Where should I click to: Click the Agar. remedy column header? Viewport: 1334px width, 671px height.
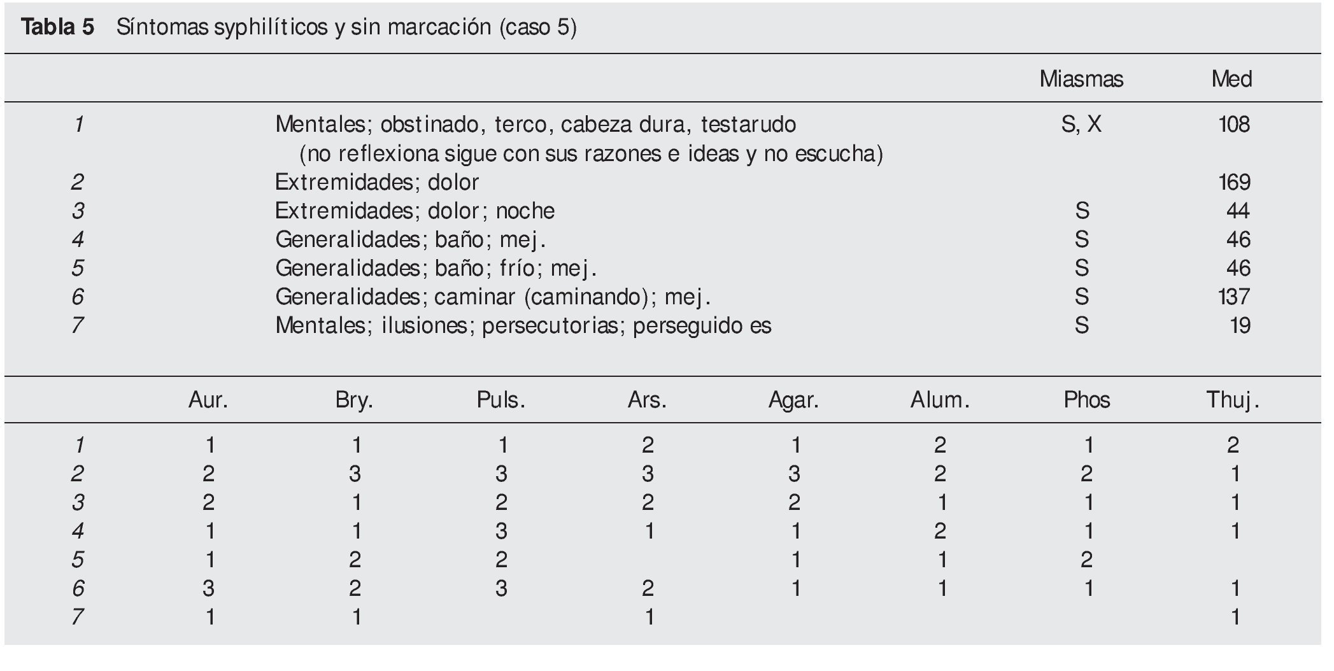click(793, 400)
